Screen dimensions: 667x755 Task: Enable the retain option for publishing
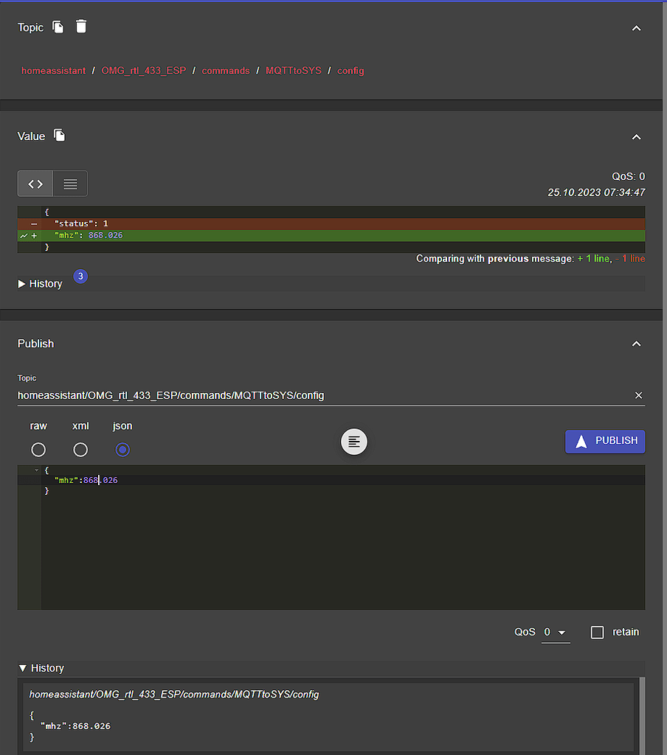tap(597, 632)
